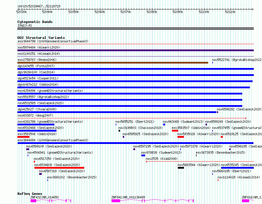Click the Cytogenetic Bands track title
Image resolution: width=262 pixels, height=204 pixels.
(35, 22)
